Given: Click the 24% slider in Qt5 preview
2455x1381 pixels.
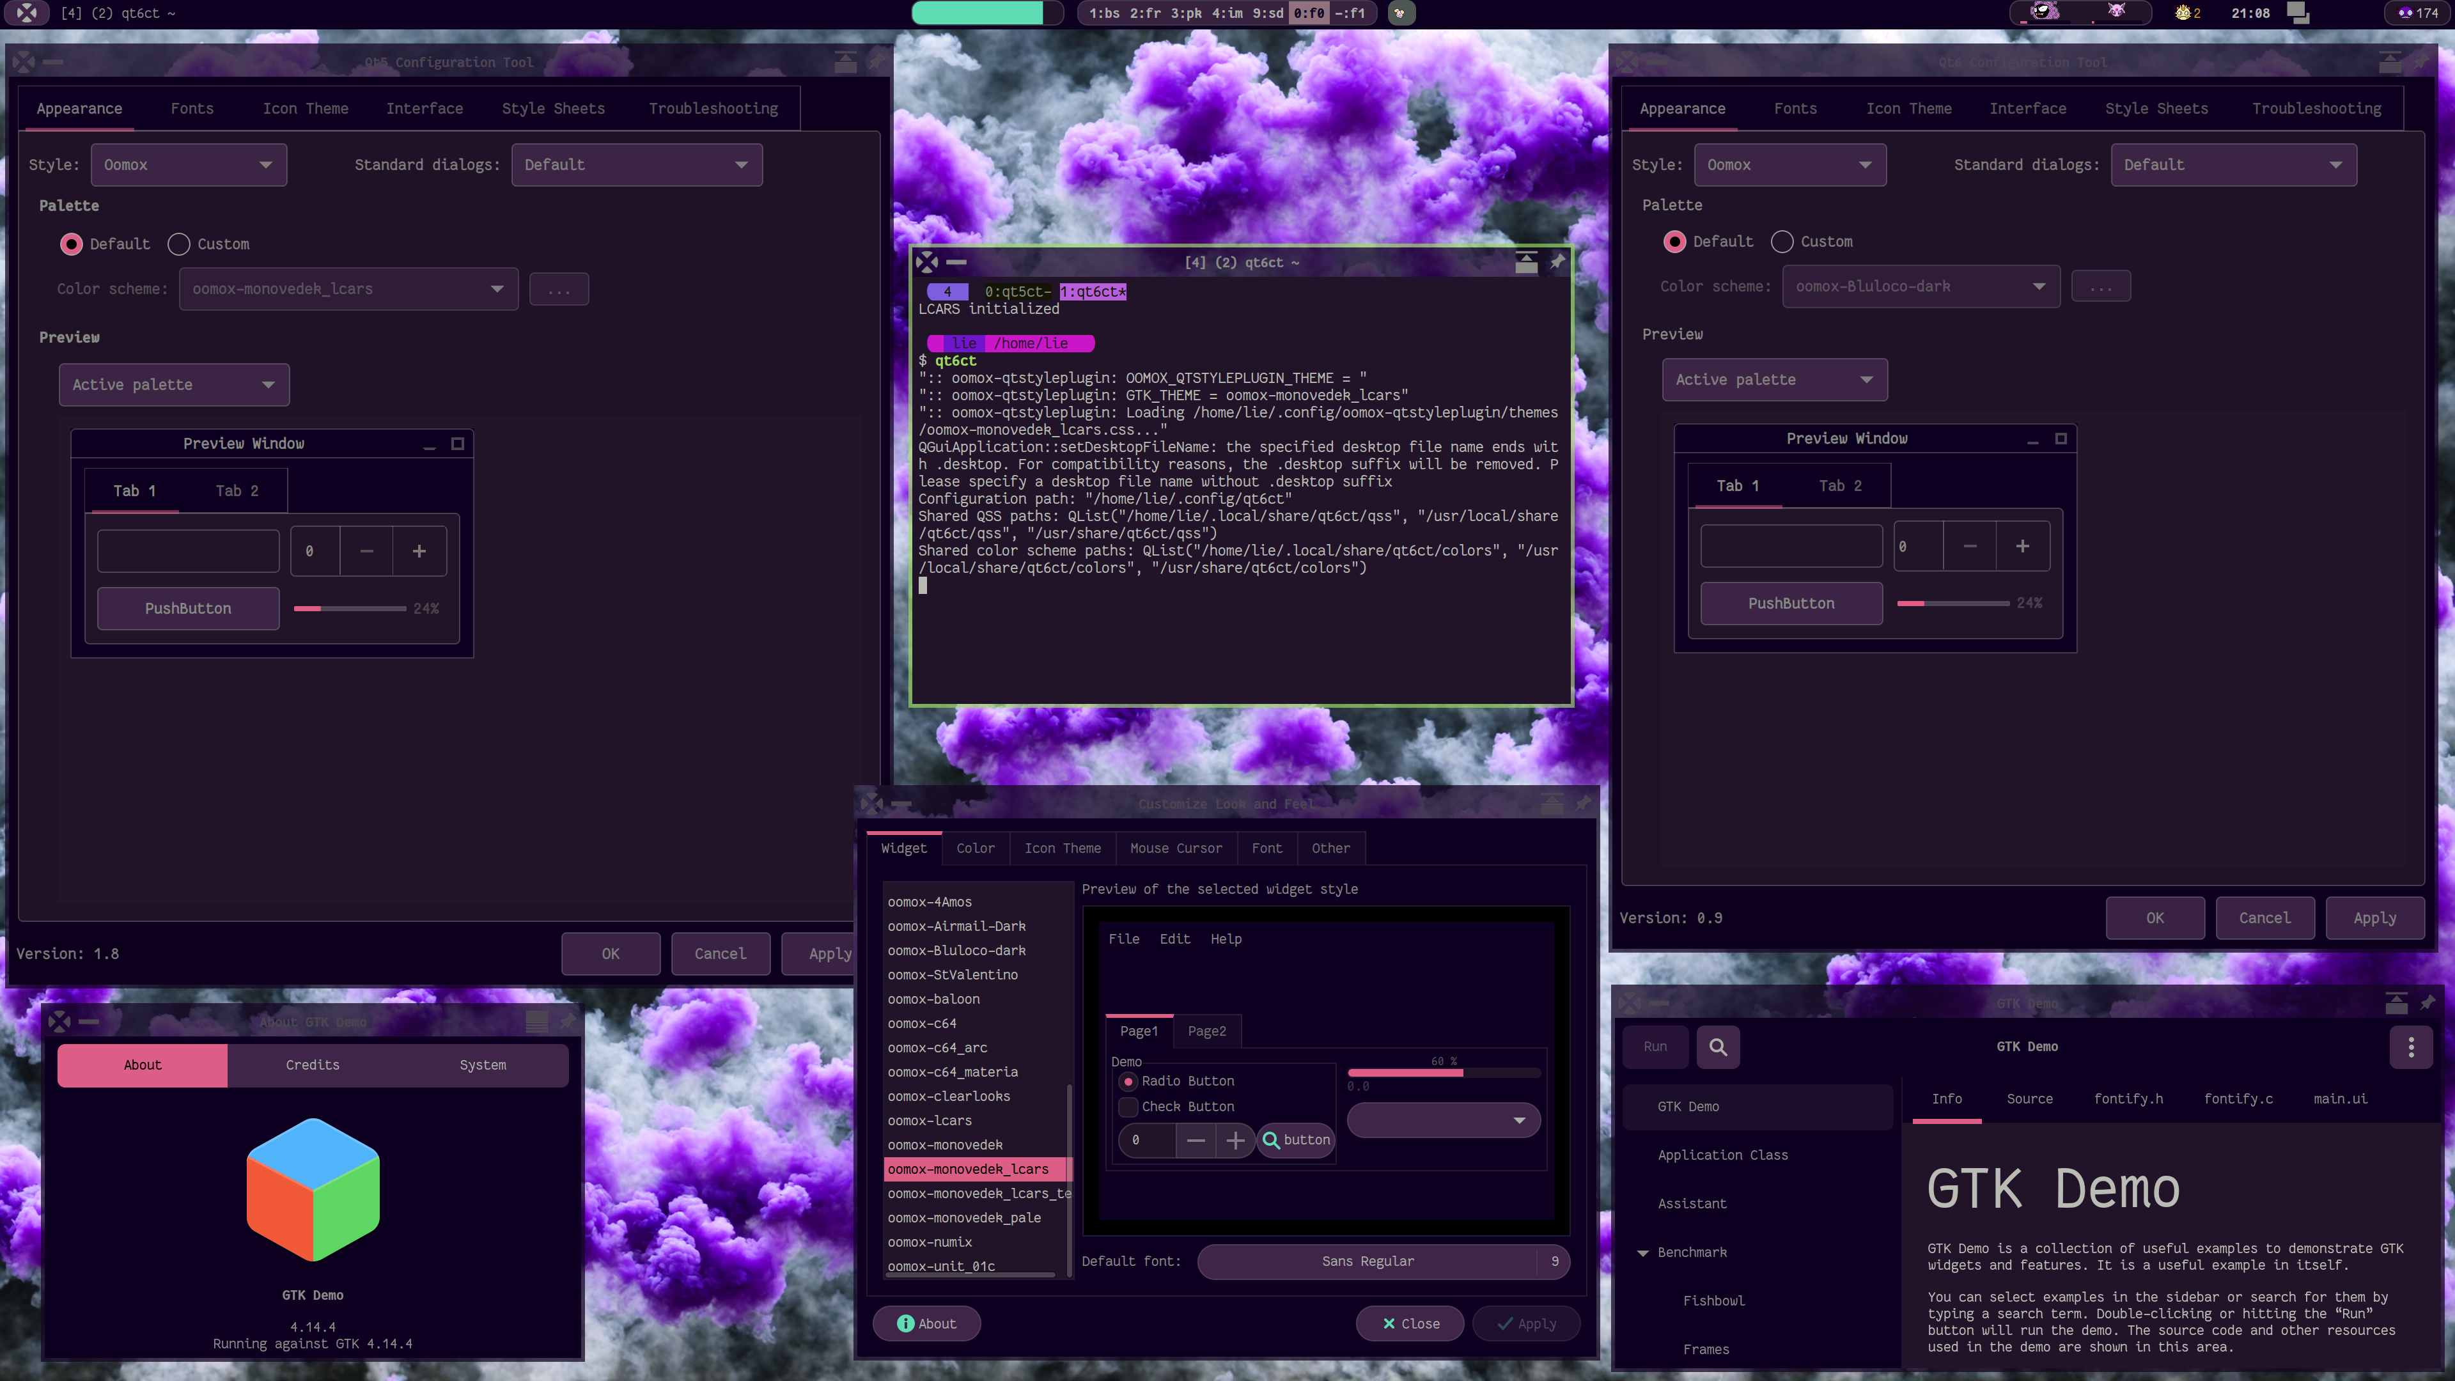Looking at the screenshot, I should (349, 608).
